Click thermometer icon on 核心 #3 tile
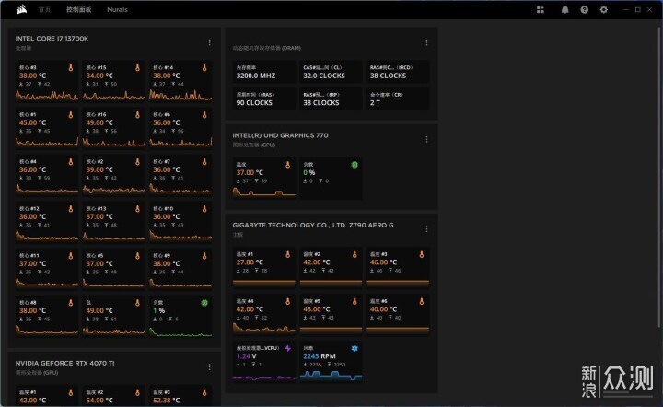663x407 pixels. coord(71,68)
